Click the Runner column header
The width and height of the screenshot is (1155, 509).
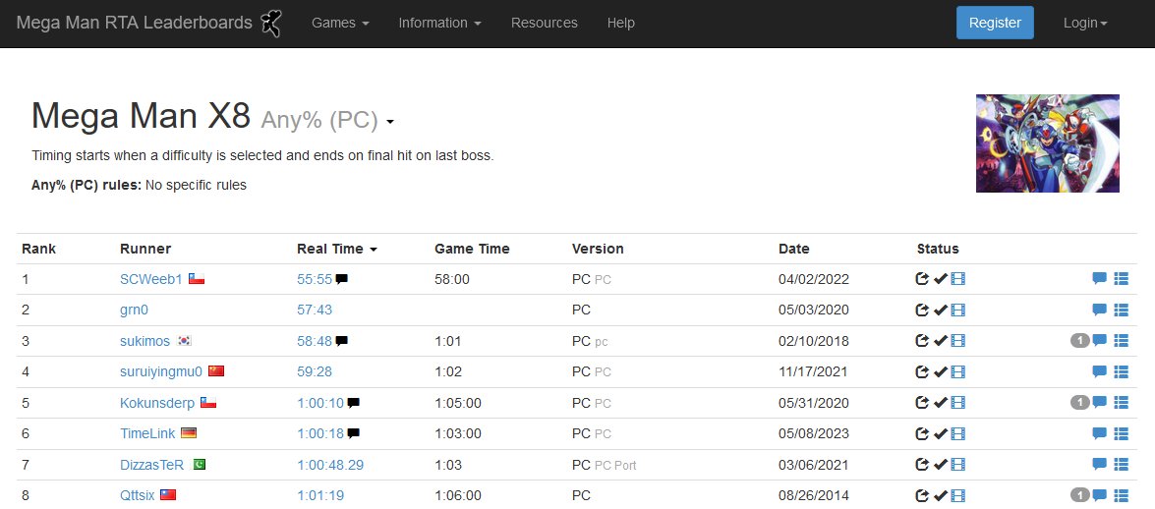pyautogui.click(x=145, y=249)
